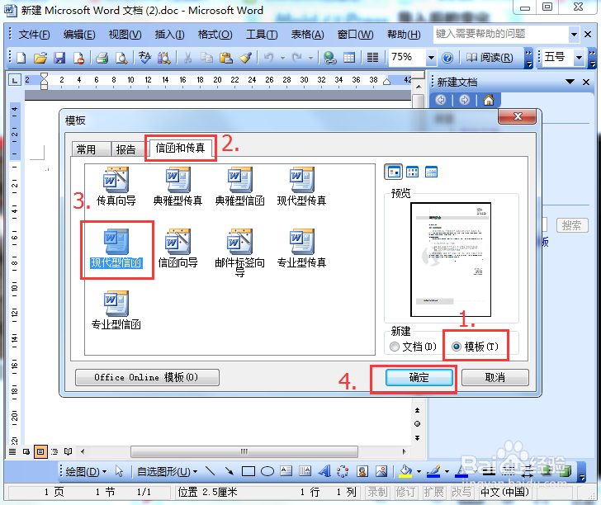Click the Insert Hyperlink globe icon
The width and height of the screenshot is (601, 505).
point(329,58)
